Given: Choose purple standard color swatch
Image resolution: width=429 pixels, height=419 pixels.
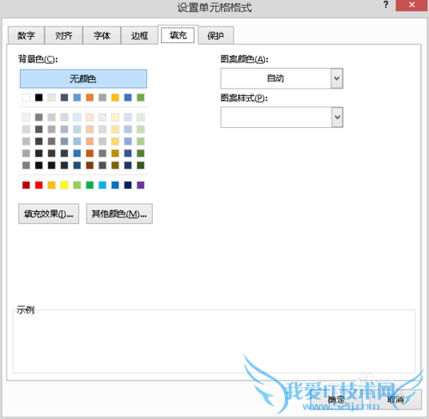Looking at the screenshot, I should [x=141, y=185].
